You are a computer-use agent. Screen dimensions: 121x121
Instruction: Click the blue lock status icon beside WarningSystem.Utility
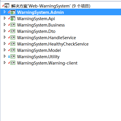(x=9, y=56)
